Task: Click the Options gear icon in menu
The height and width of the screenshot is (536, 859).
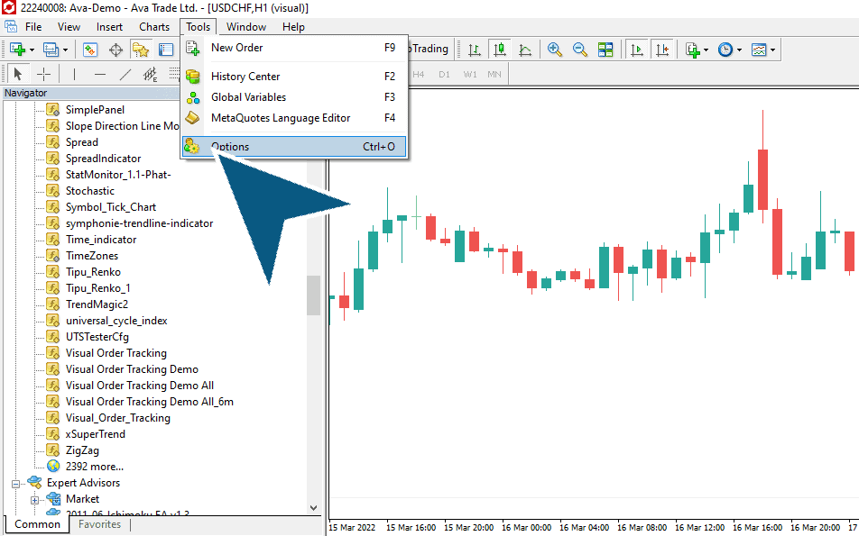Action: (191, 147)
